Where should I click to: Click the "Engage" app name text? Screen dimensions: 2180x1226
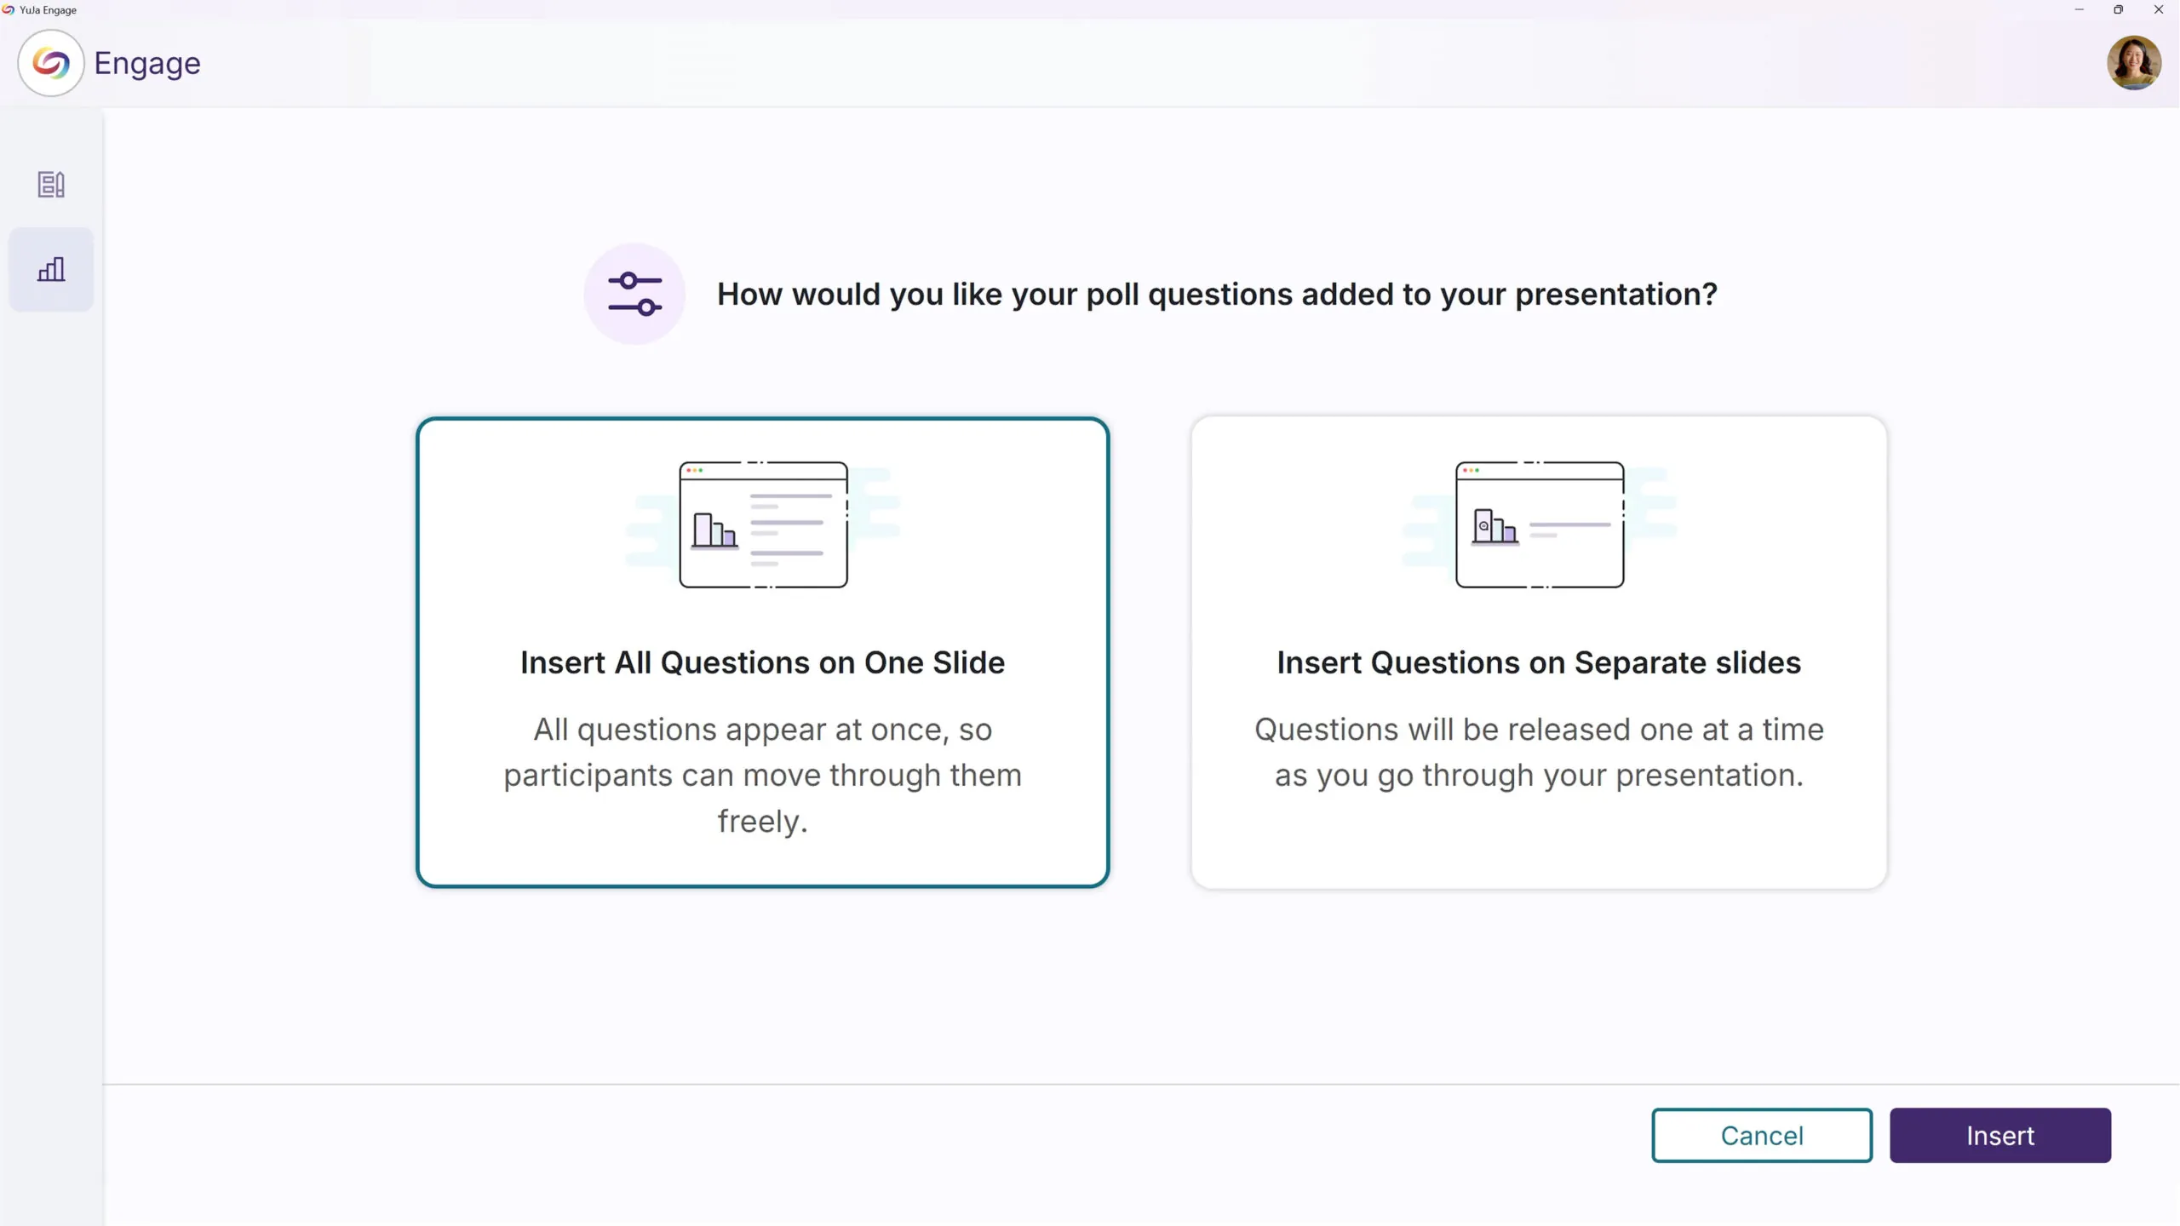[x=147, y=63]
